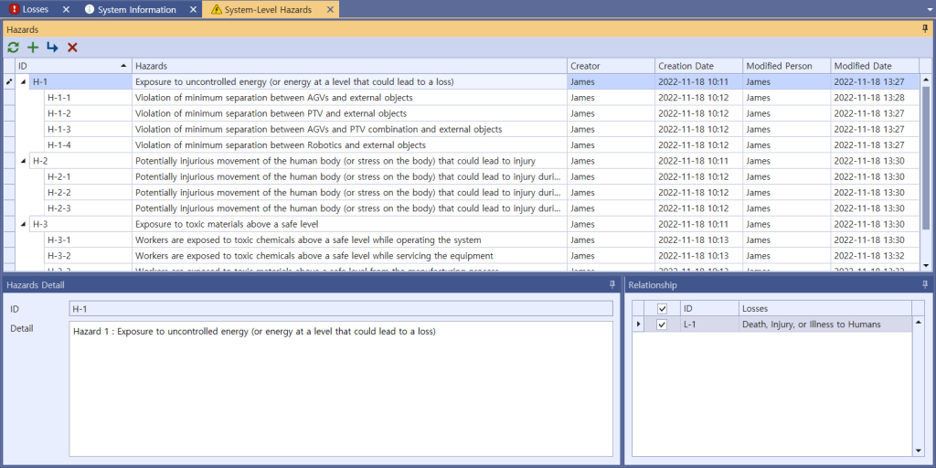Click the green plus add hazard icon
This screenshot has width=936, height=468.
point(33,48)
